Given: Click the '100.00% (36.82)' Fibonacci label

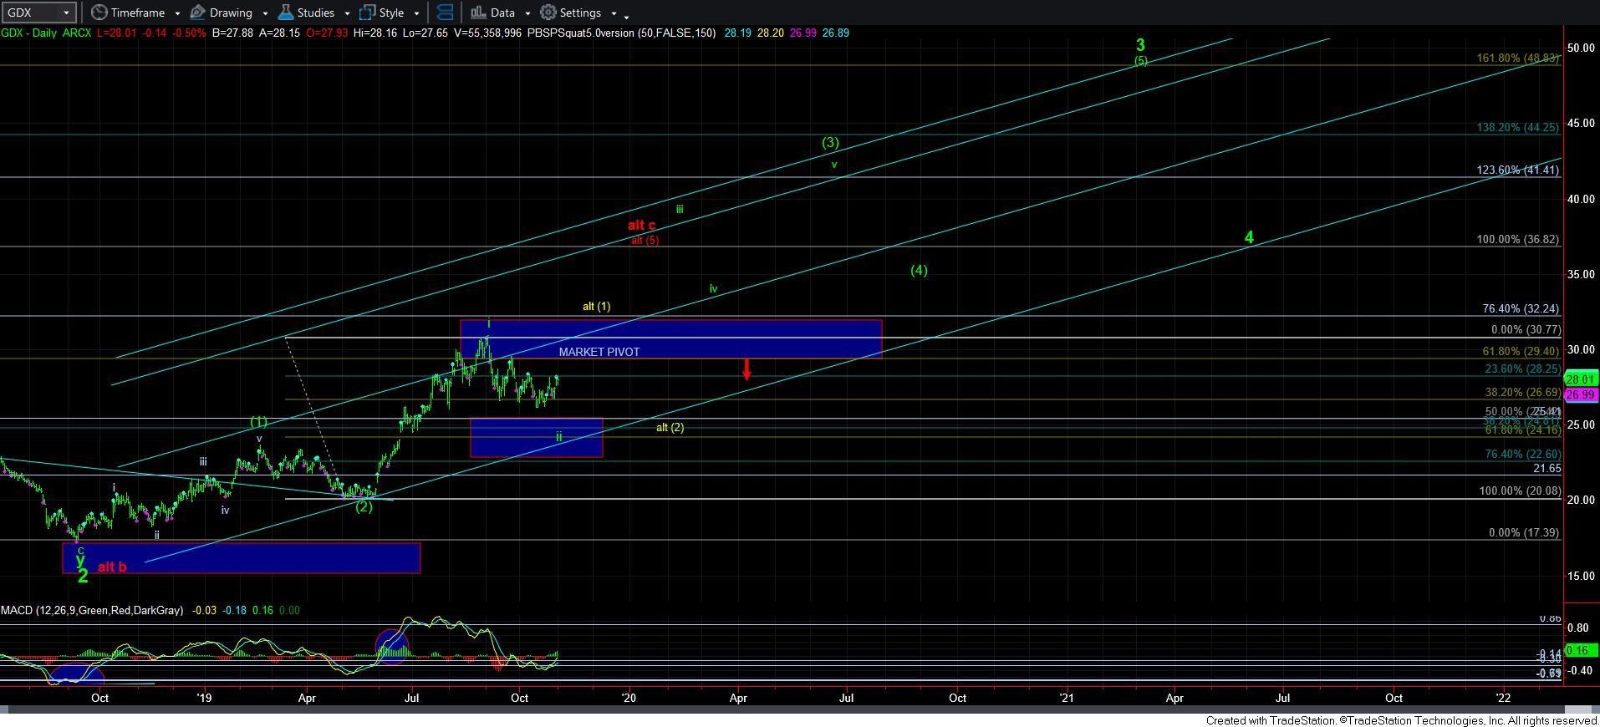Looking at the screenshot, I should point(1517,240).
